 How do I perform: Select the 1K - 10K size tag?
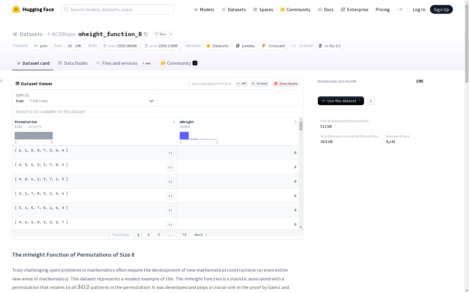[x=74, y=46]
